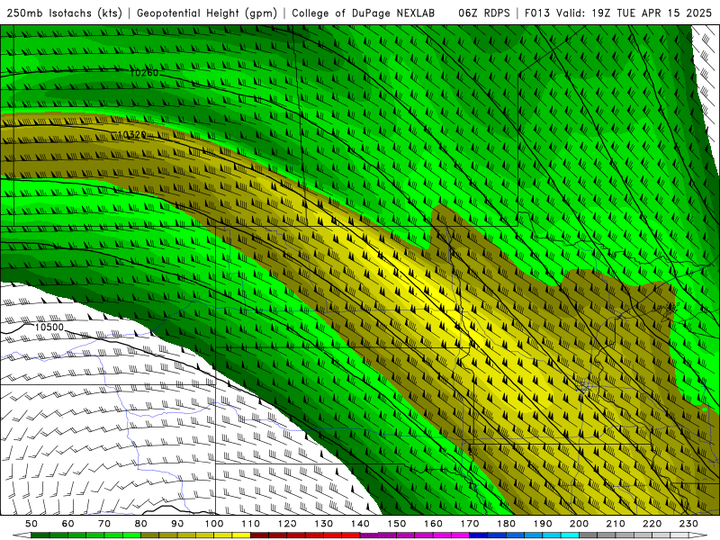Click the 170 value on the color scale
Viewport: 720px width, 540px height.
[470, 524]
